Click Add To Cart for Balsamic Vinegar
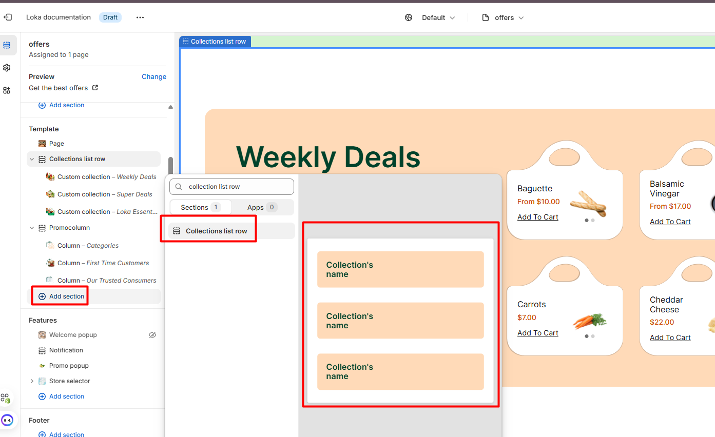 tap(670, 222)
